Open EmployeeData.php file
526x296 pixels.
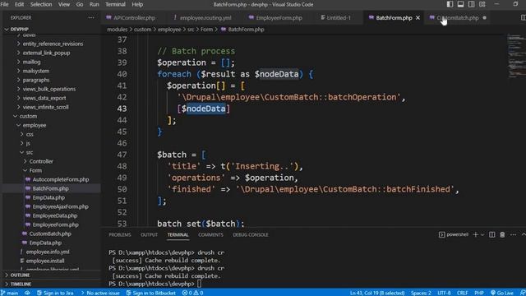point(55,215)
